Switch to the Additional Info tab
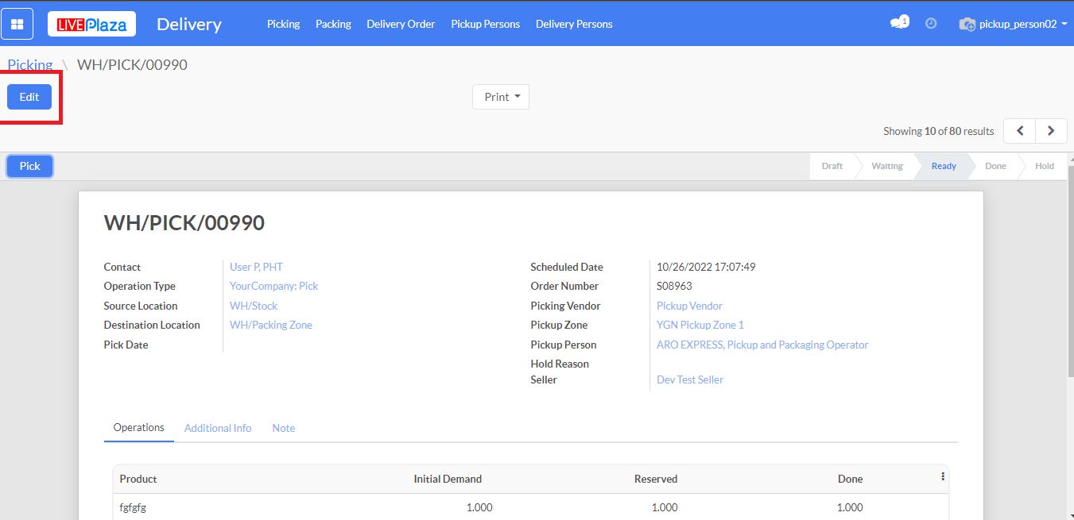This screenshot has width=1074, height=520. tap(218, 428)
